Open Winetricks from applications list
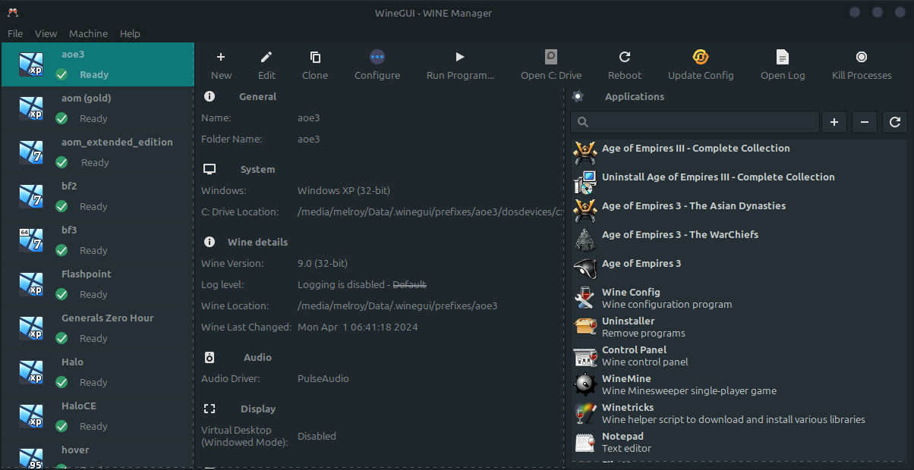 pos(627,408)
